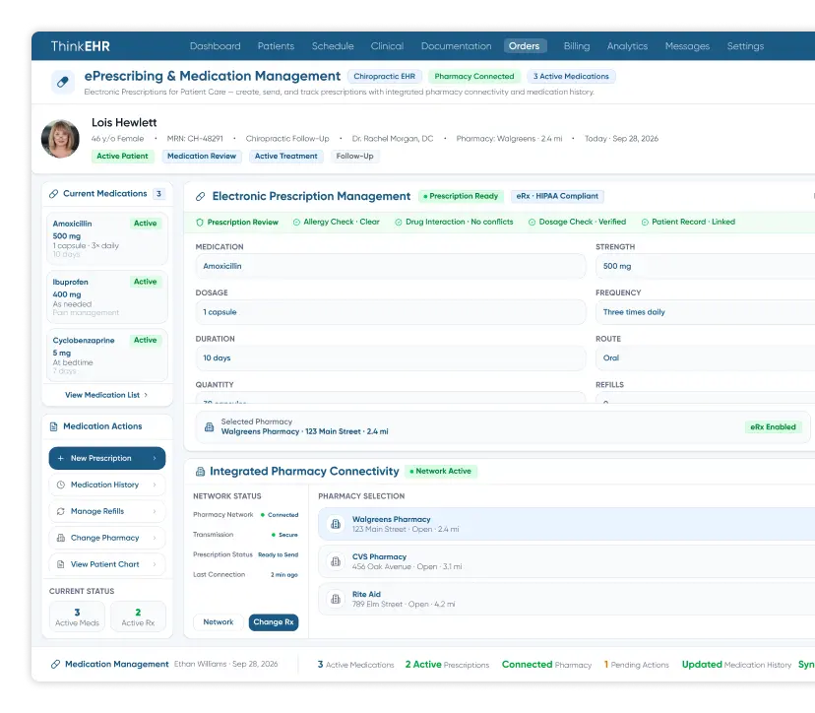The height and width of the screenshot is (713, 815).
Task: Open the Dashboard tab
Action: click(x=216, y=45)
